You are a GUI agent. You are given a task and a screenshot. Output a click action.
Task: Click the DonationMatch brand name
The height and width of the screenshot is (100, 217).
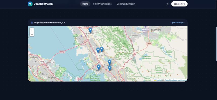(43, 4)
